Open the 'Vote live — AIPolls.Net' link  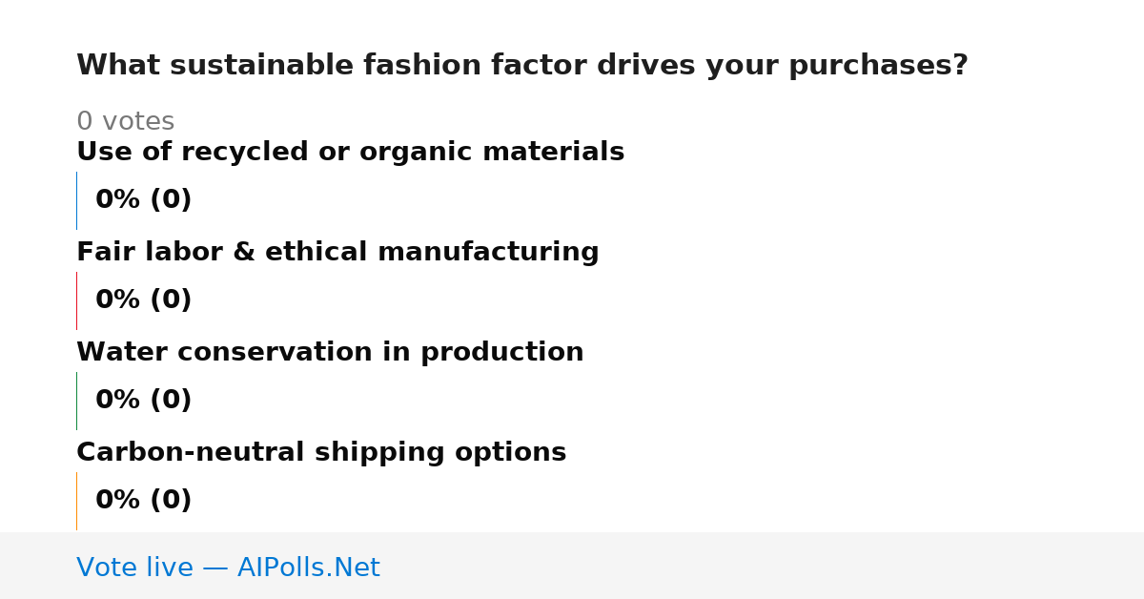pyautogui.click(x=228, y=568)
